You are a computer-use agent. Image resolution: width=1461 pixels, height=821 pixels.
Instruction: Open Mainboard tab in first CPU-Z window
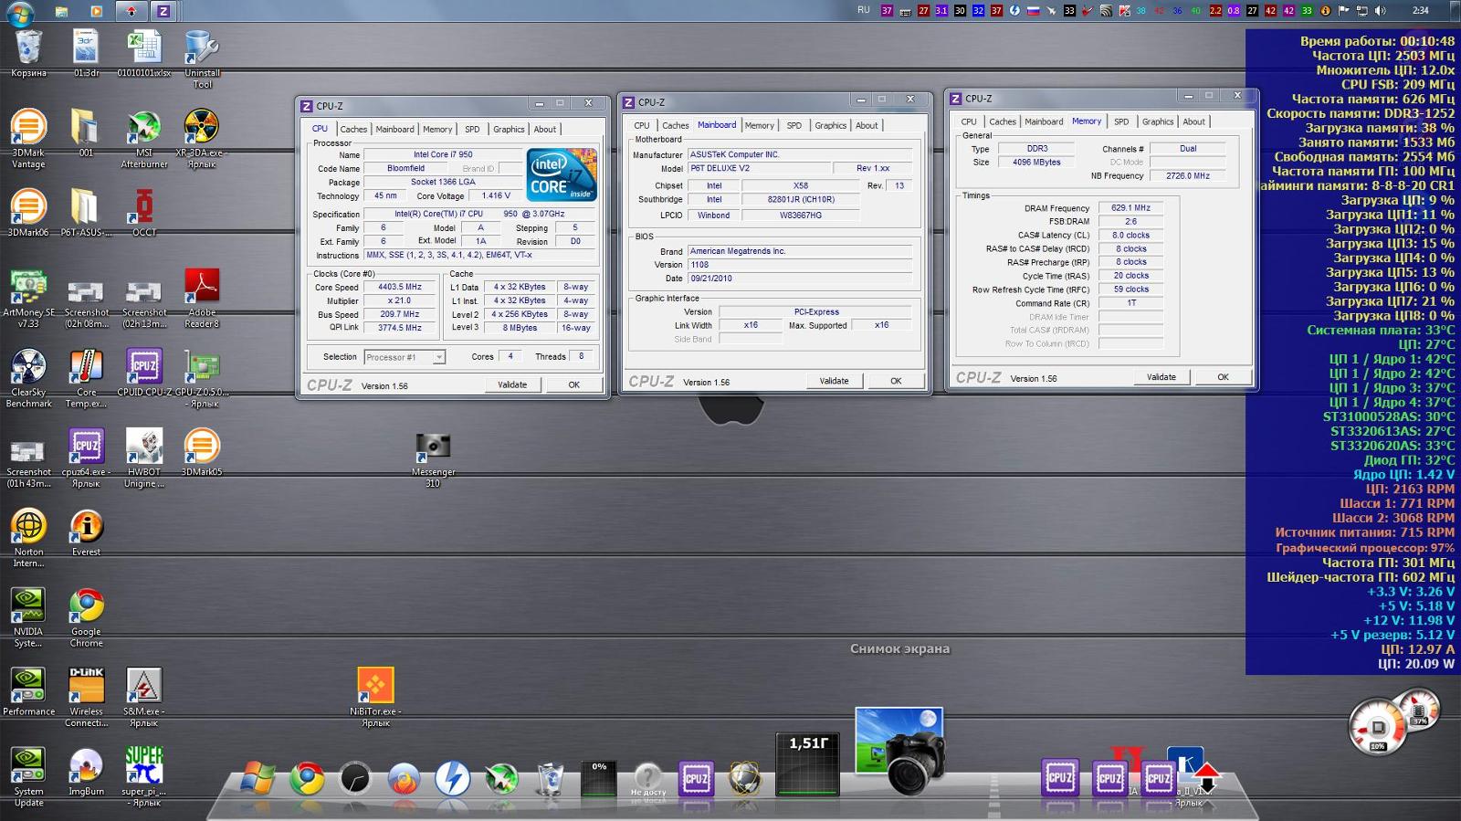(394, 129)
